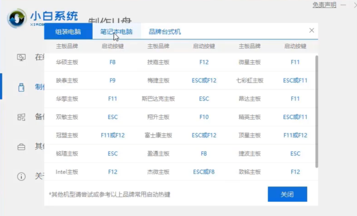This screenshot has width=357, height=216.
Task: Click the toolbox icon beside 其他
Action: coord(21,147)
